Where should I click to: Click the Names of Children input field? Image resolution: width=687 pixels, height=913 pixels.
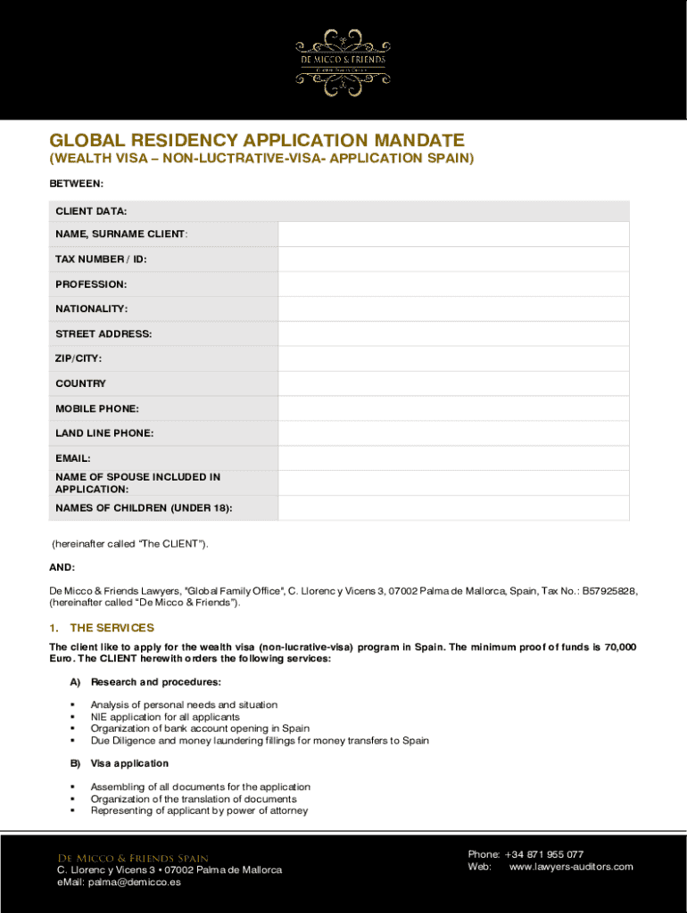point(453,508)
